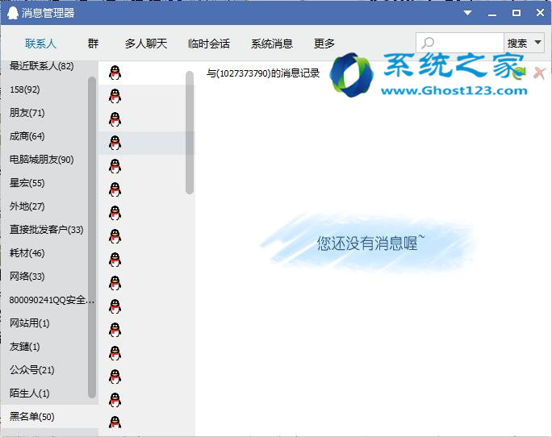Close the 消息管理器 window
This screenshot has height=437, width=552.
tap(540, 13)
